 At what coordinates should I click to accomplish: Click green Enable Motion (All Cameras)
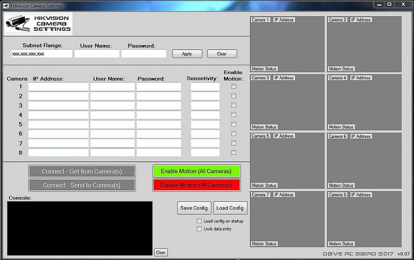point(197,171)
